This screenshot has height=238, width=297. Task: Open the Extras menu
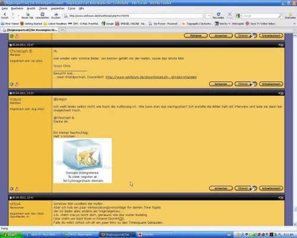[71, 8]
